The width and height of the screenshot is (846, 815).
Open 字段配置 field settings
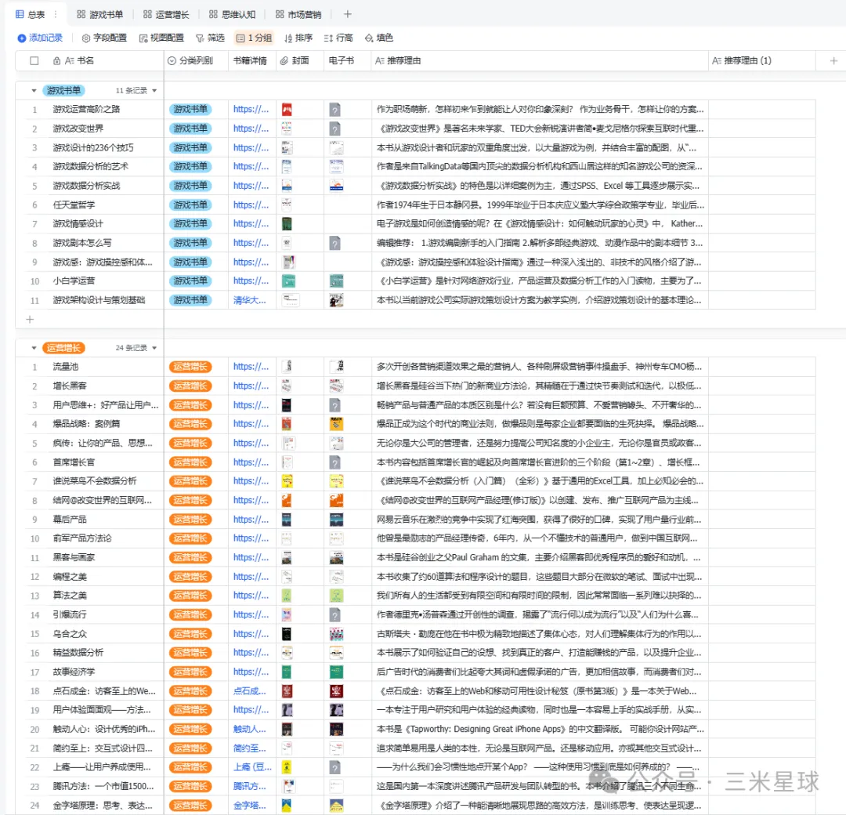point(104,38)
